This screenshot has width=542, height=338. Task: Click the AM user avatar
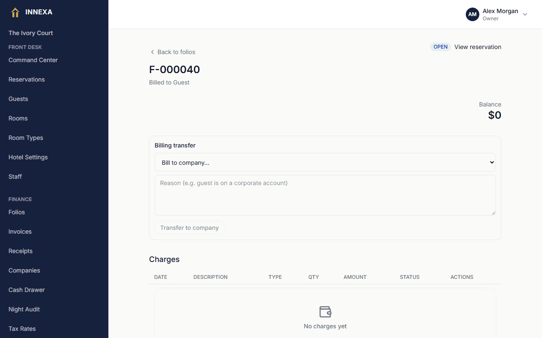click(x=473, y=14)
